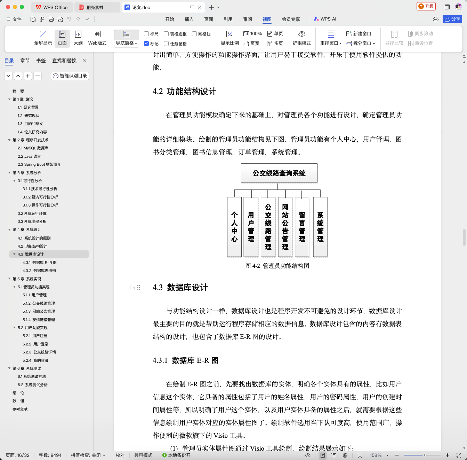Collapse the 第6章 系统测试 tree node
Screen dimensions: 467x460
tap(9, 368)
